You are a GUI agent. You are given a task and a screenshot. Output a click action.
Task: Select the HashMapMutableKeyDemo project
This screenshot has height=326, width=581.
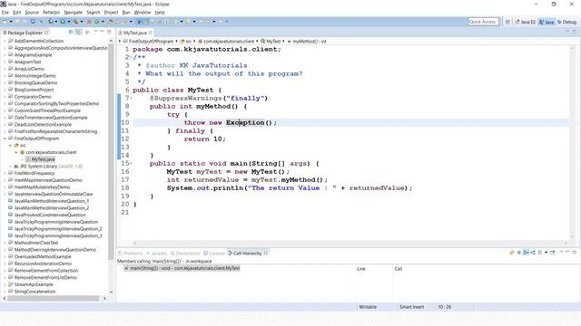(x=42, y=187)
